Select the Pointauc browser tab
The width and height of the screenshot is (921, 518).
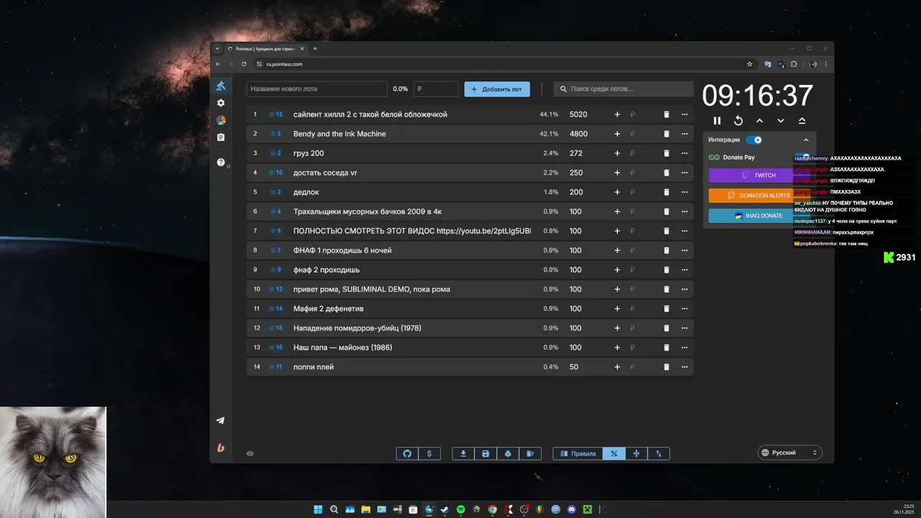[266, 49]
